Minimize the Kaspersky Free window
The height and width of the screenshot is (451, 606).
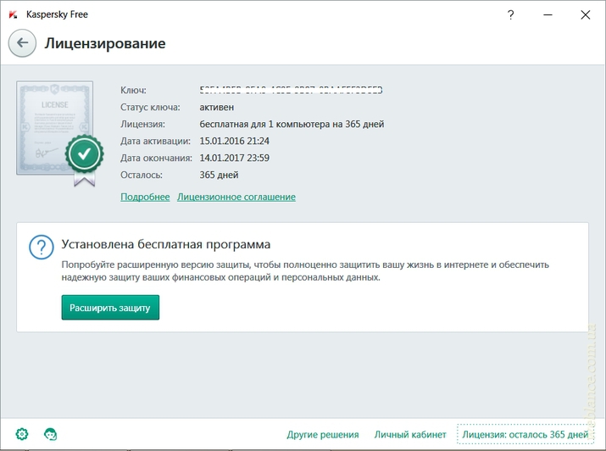pyautogui.click(x=548, y=14)
